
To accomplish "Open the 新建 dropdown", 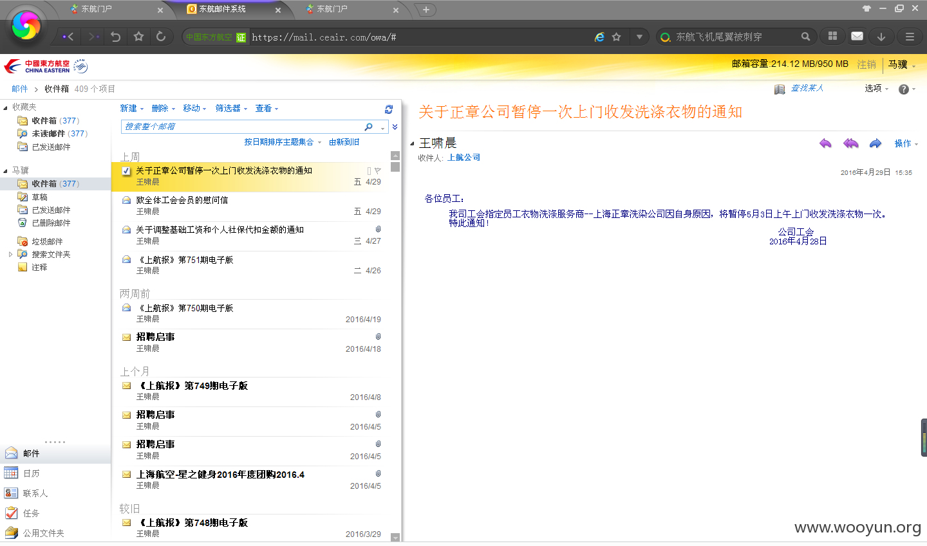I will [x=131, y=109].
